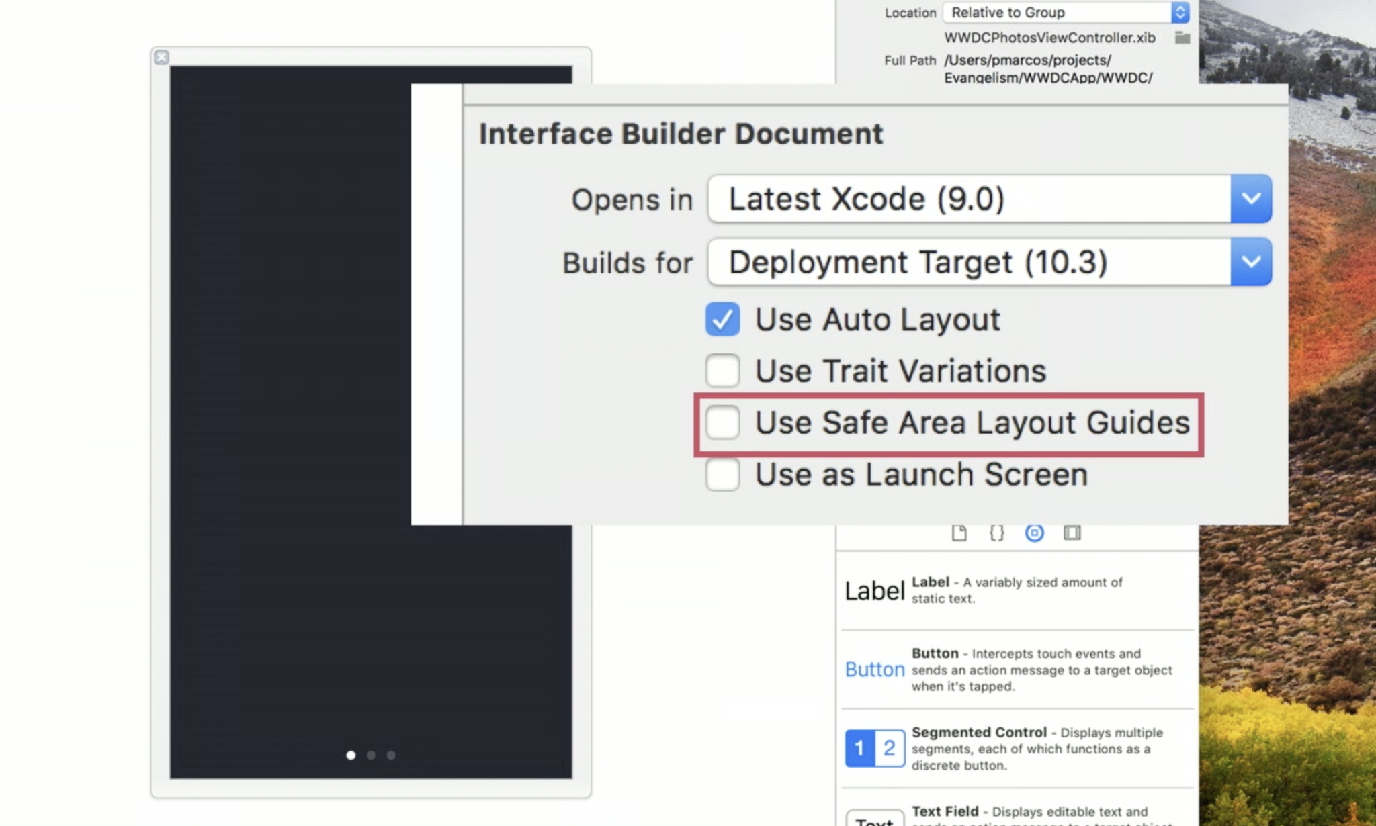The image size is (1376, 826).
Task: Click the File inspector icon
Action: click(x=958, y=533)
